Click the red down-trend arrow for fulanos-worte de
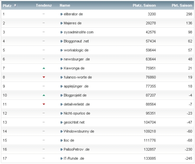 click(x=44, y=77)
